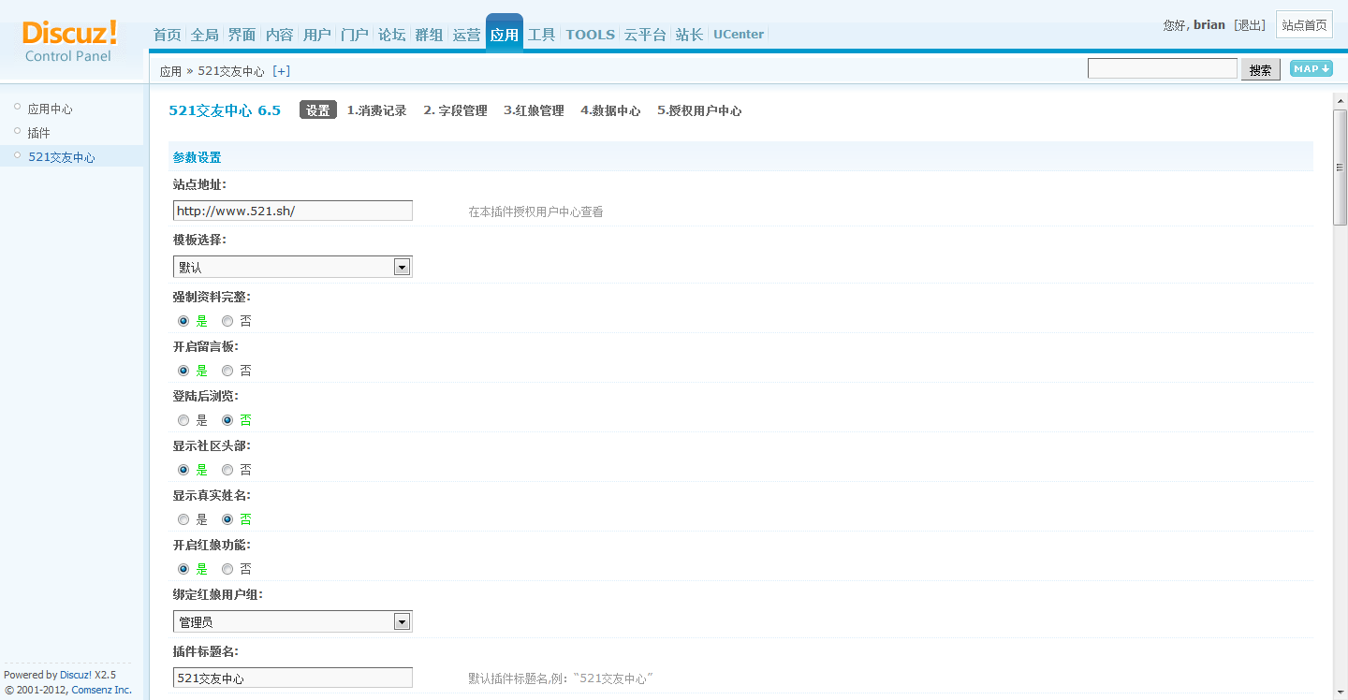
Task: Open the 绑定红娘用户组 dropdown
Action: point(293,621)
